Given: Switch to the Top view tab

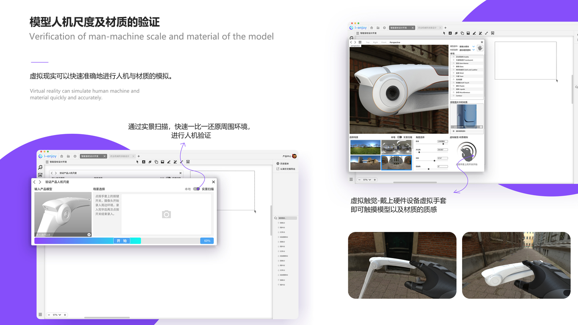Looking at the screenshot, I should coord(368,42).
